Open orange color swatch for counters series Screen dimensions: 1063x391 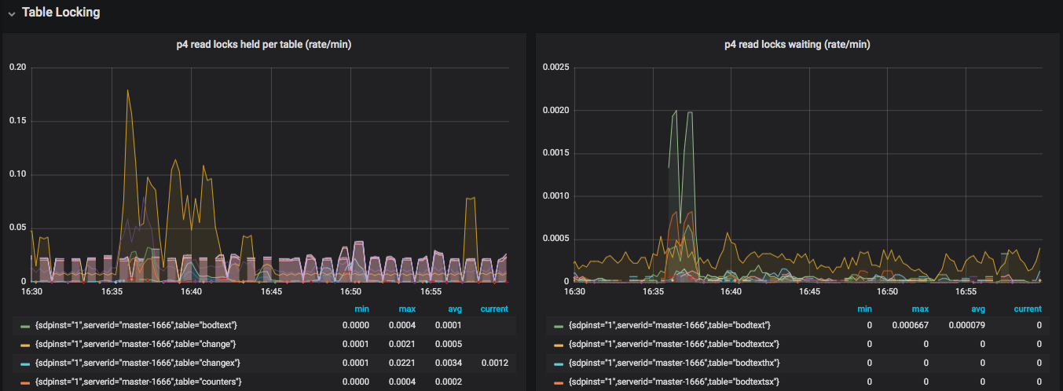tap(25, 382)
